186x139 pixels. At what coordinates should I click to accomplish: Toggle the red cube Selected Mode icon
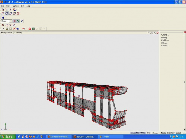click(18, 13)
